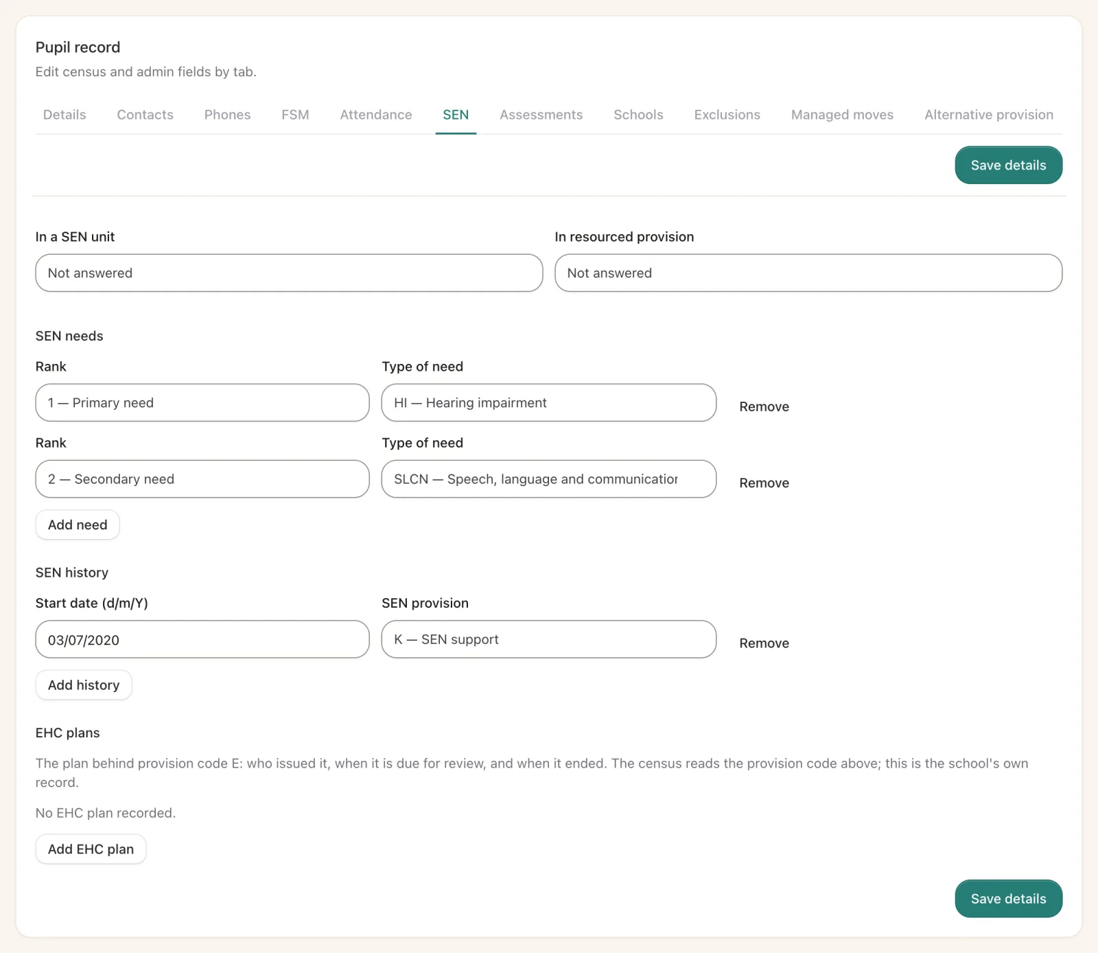Open the Managed moves tab
Viewport: 1098px width, 953px height.
coord(842,115)
